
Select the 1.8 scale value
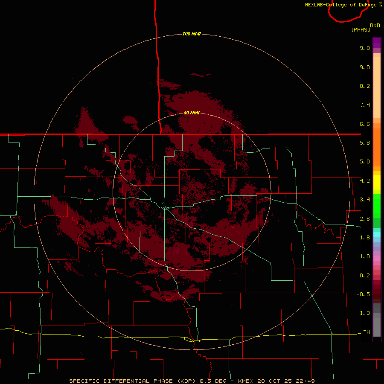pyautogui.click(x=365, y=238)
